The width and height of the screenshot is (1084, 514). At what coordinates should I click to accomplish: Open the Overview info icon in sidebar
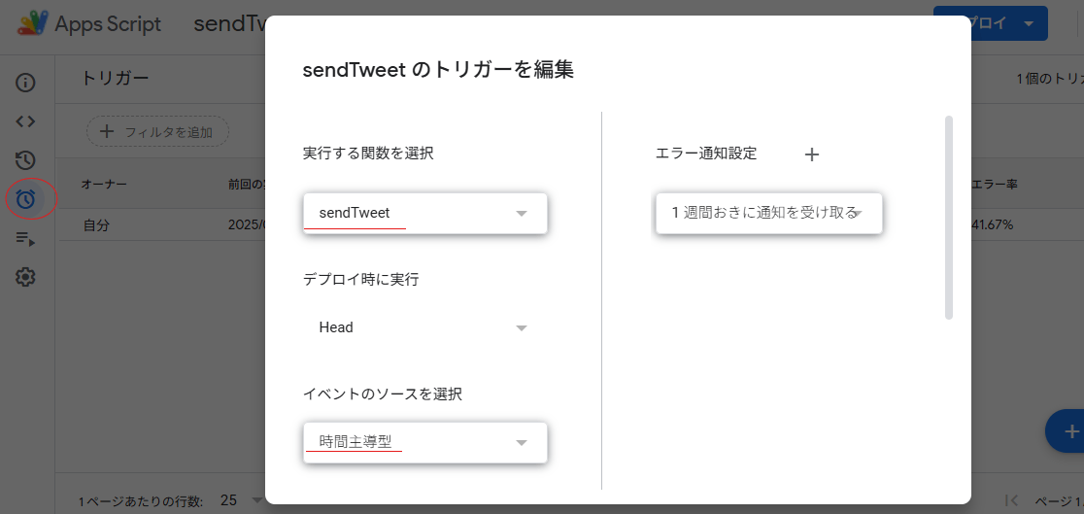25,83
